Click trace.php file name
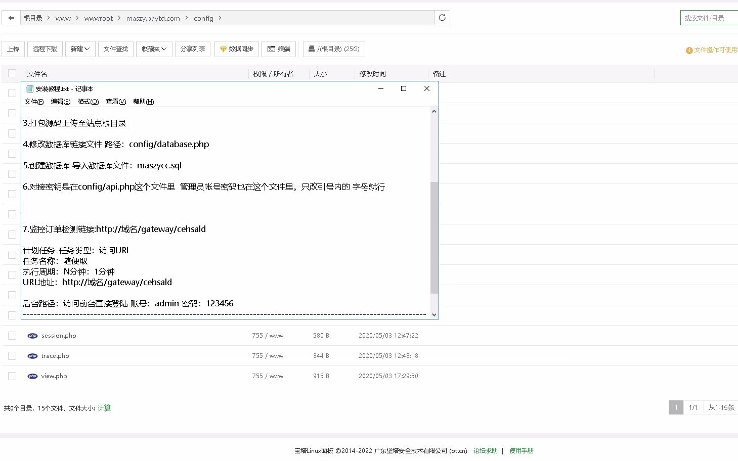 tap(55, 356)
